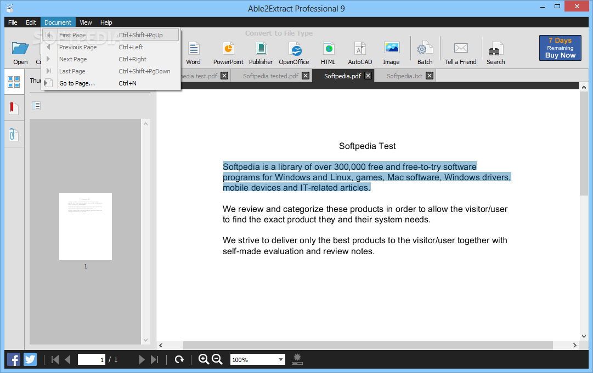Convert to Publisher format
This screenshot has width=593, height=373.
tap(261, 53)
